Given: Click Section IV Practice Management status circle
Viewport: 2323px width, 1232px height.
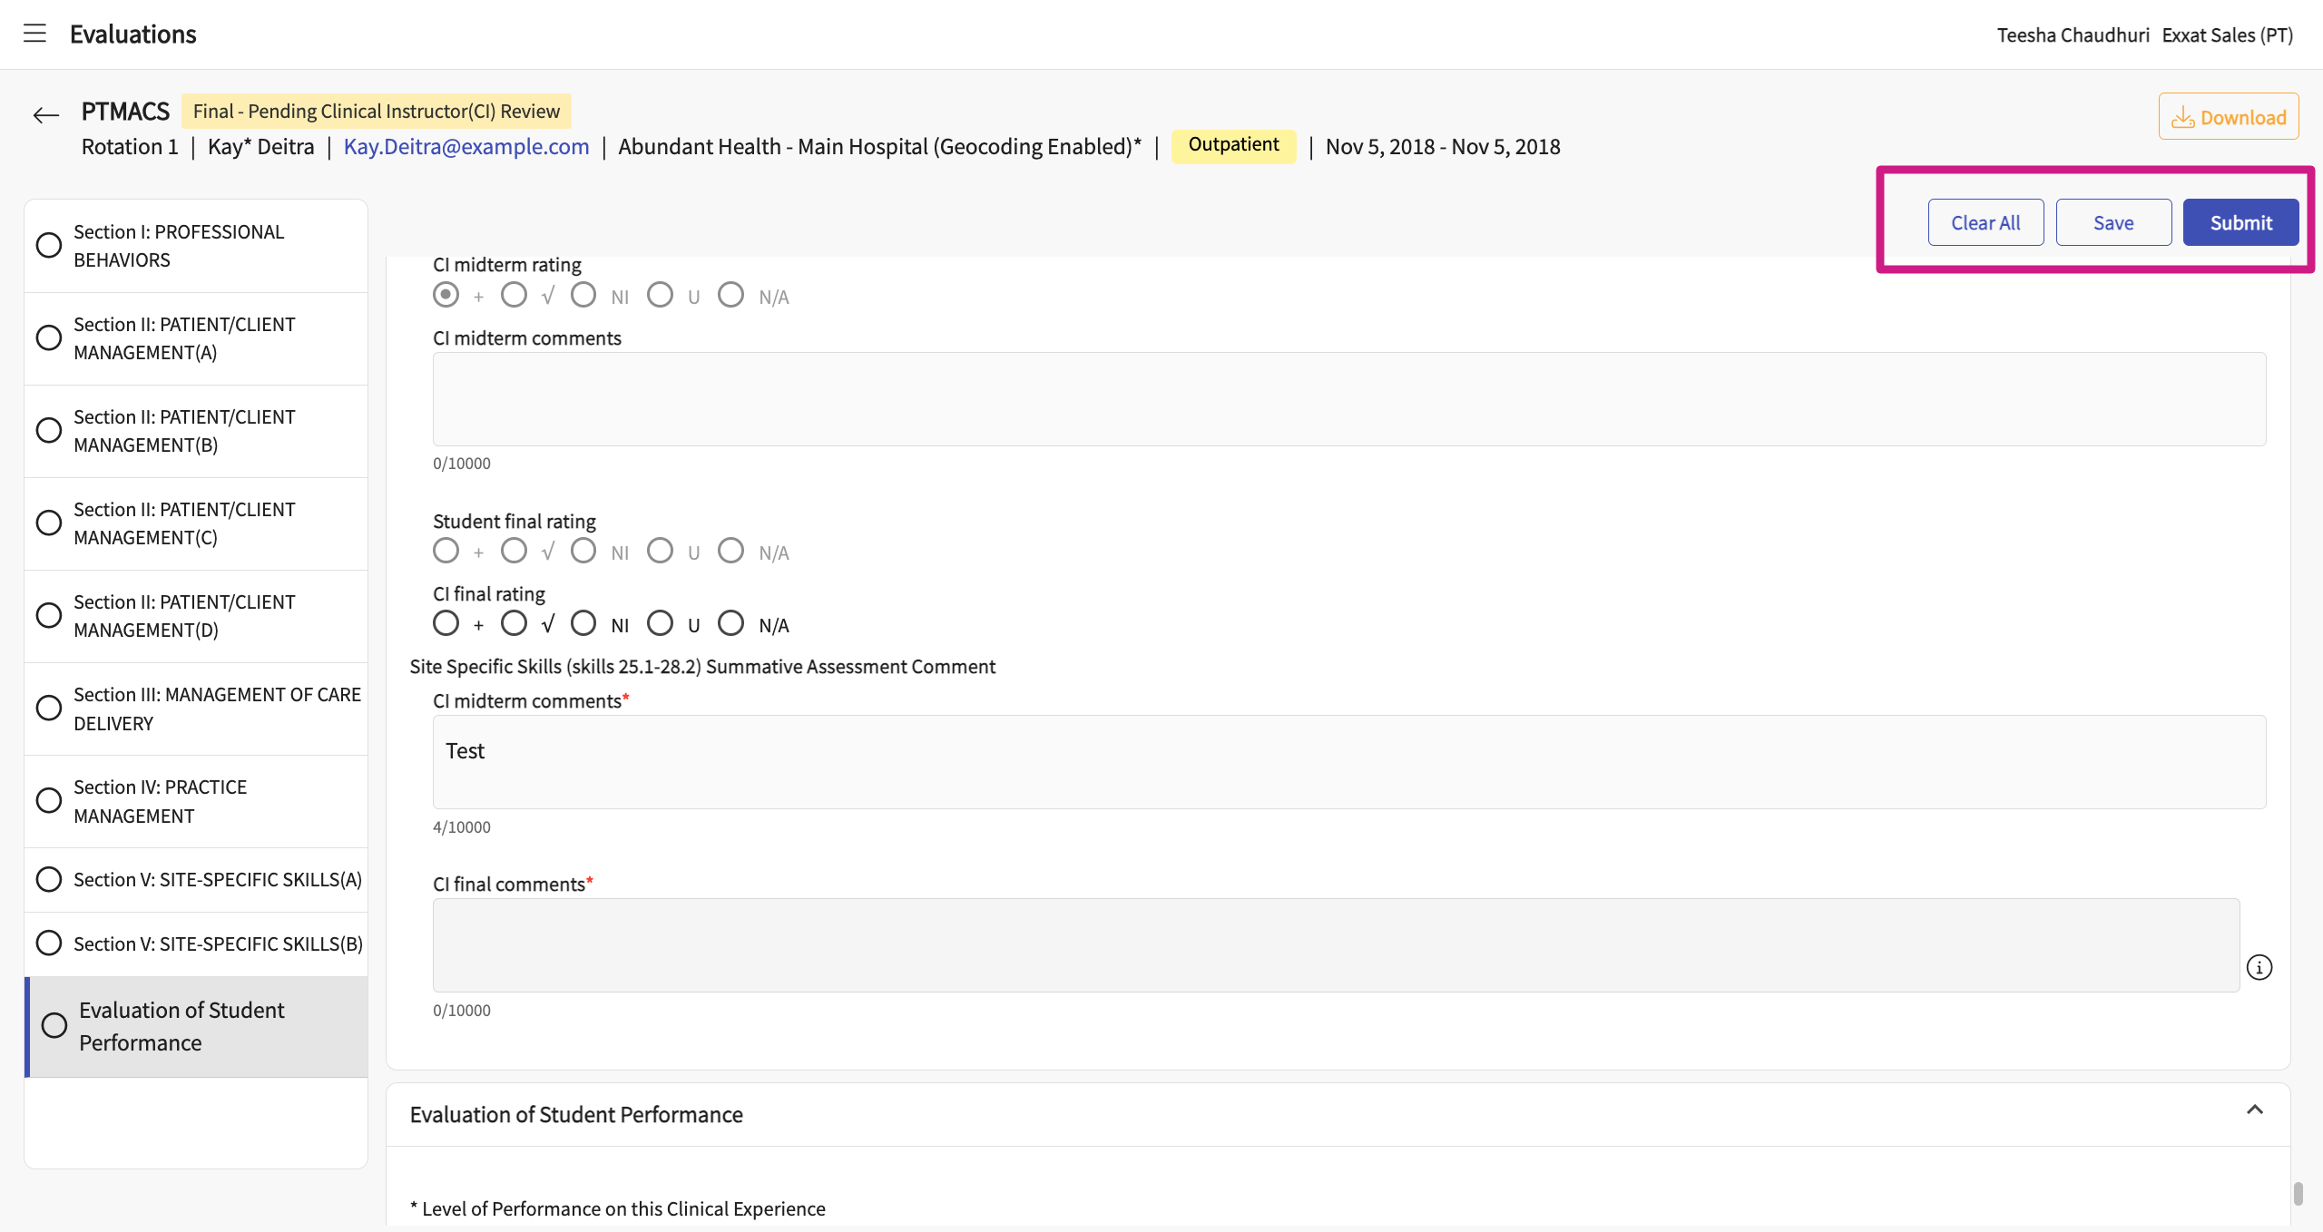Looking at the screenshot, I should point(49,800).
